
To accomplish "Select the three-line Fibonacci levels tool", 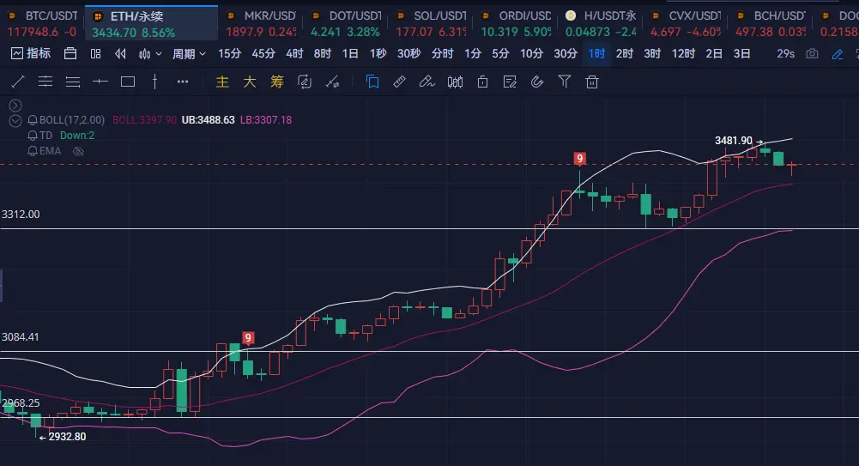I will (73, 82).
